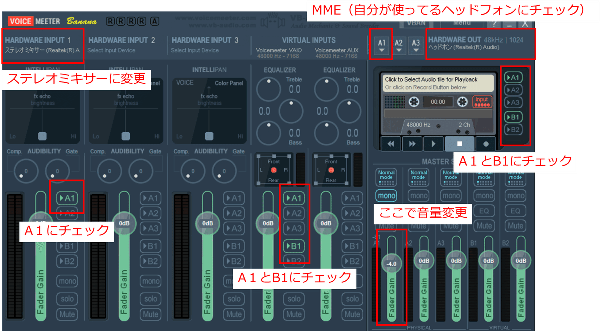Open the A1 hardware out device dropdown
This screenshot has width=600, height=331.
[382, 45]
